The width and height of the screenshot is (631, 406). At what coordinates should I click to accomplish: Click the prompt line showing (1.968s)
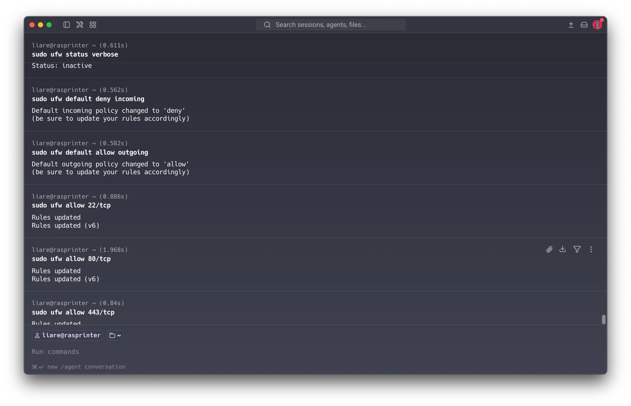click(x=80, y=249)
